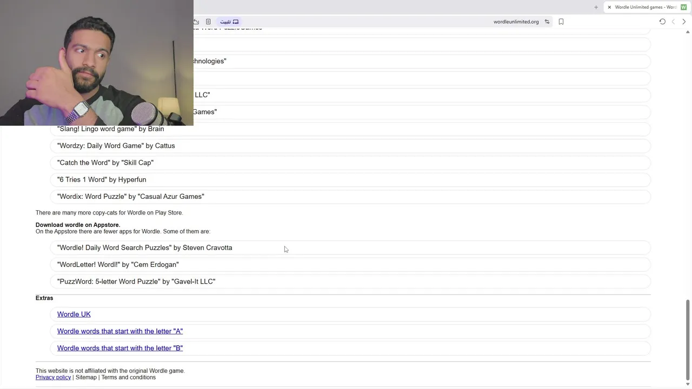Select the Wordle Unlimited games tab
This screenshot has width=692, height=389.
646,7
